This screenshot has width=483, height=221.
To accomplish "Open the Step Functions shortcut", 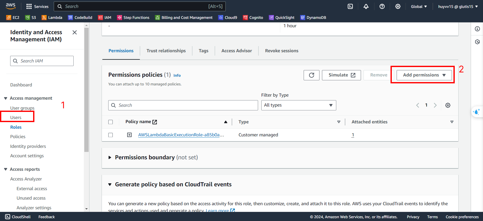I will pyautogui.click(x=133, y=18).
